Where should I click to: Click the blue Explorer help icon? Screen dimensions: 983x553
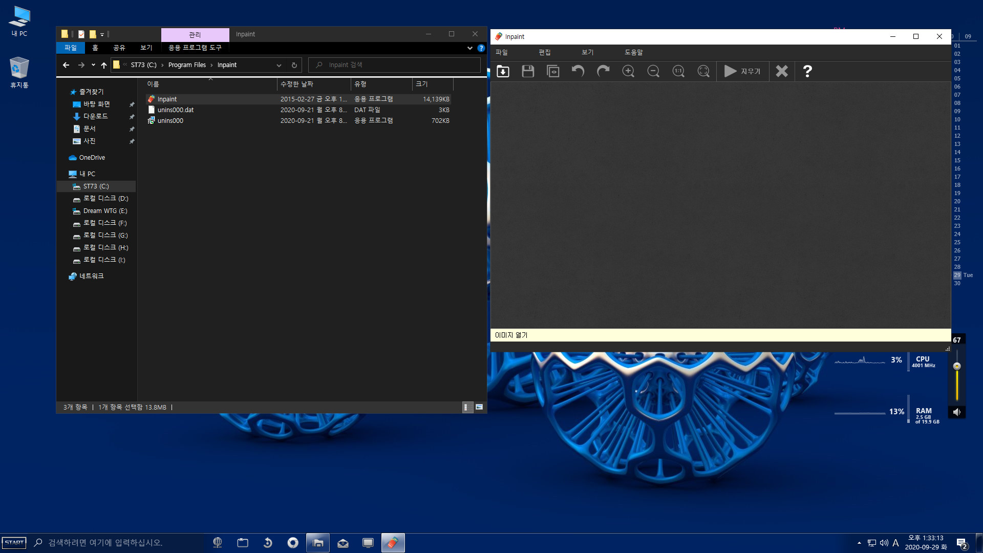point(481,48)
